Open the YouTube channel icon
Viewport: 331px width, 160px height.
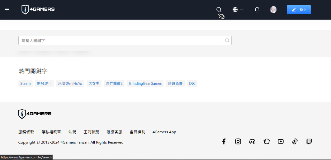point(281,141)
